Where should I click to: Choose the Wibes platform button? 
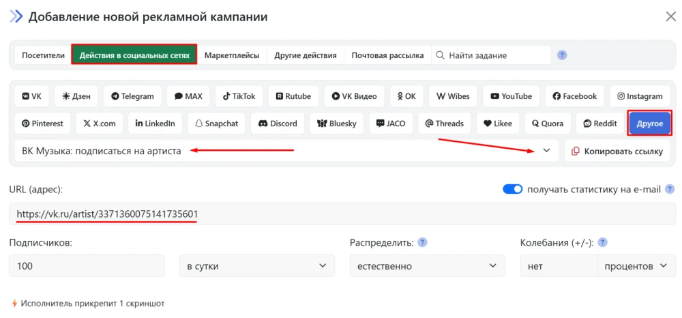pos(453,96)
